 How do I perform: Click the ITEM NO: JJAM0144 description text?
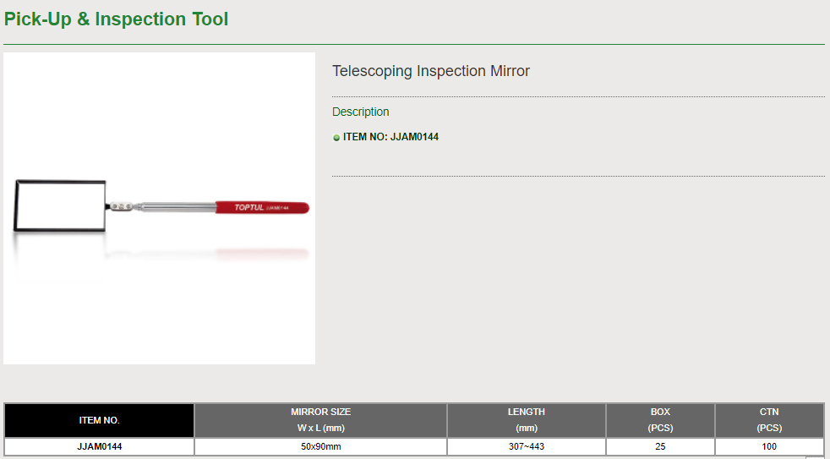(x=390, y=137)
